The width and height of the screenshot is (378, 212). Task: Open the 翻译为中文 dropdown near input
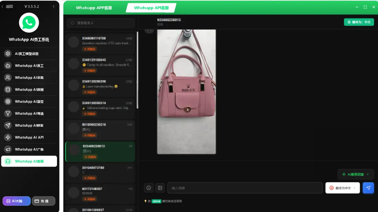click(343, 188)
